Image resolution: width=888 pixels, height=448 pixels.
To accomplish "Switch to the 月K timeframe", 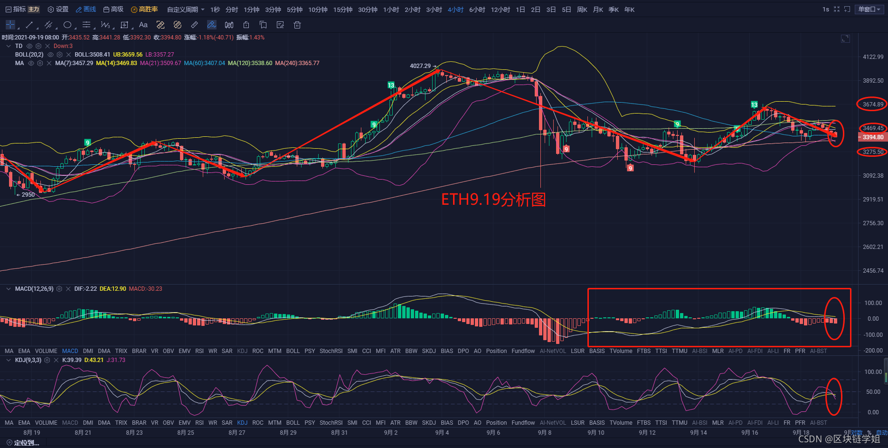I will (x=598, y=10).
